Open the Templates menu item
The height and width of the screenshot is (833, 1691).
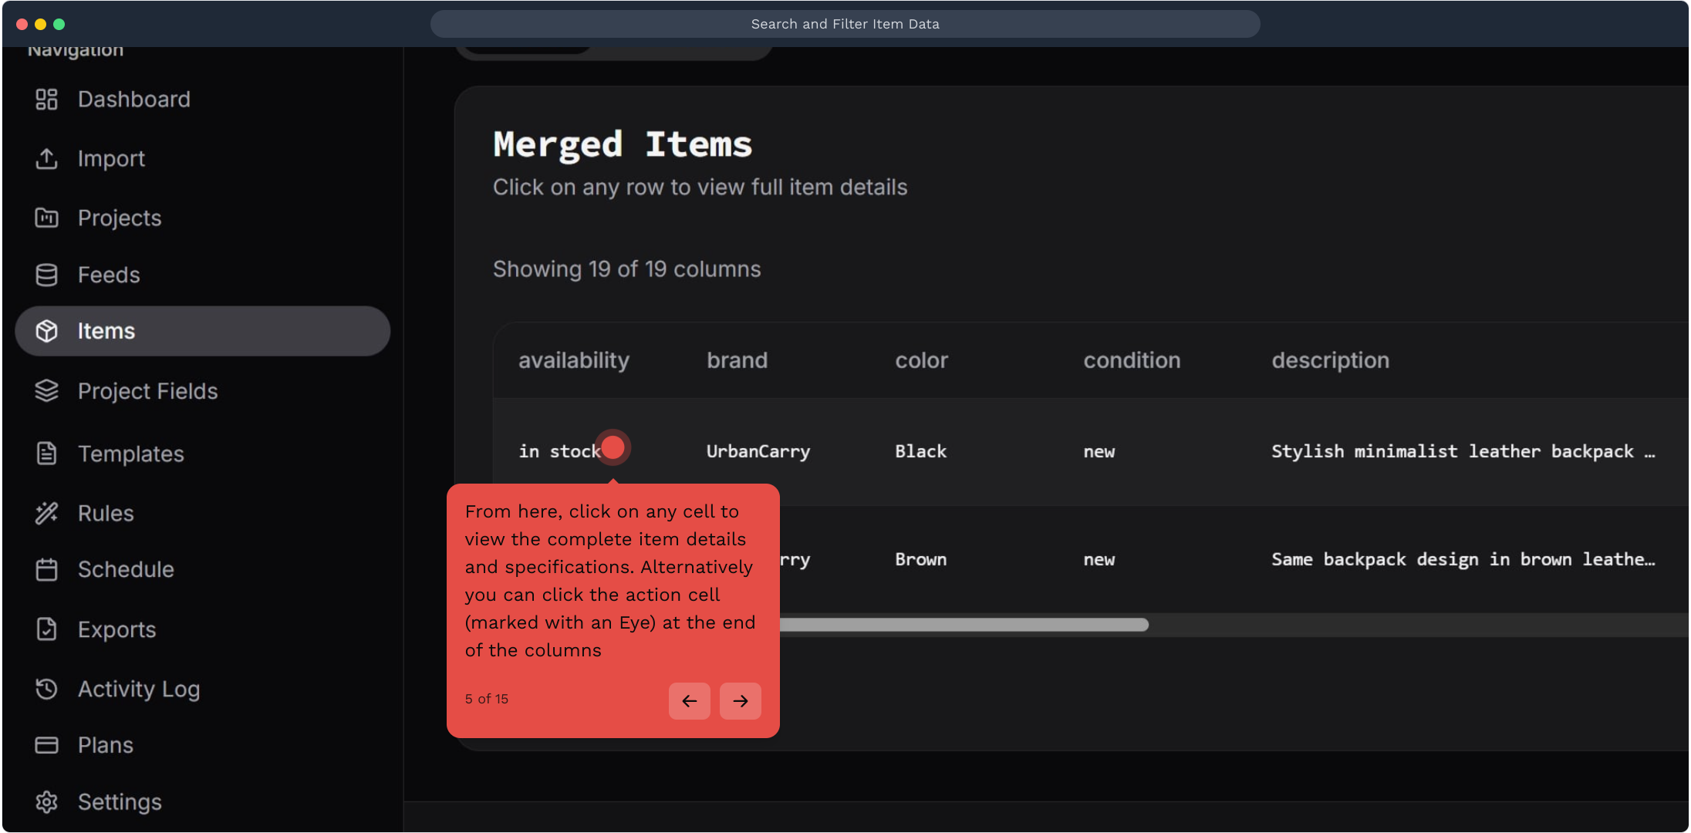point(130,454)
